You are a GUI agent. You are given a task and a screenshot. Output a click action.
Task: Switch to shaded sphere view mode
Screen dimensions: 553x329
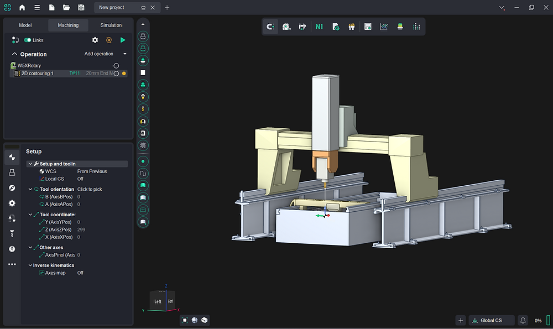[194, 320]
